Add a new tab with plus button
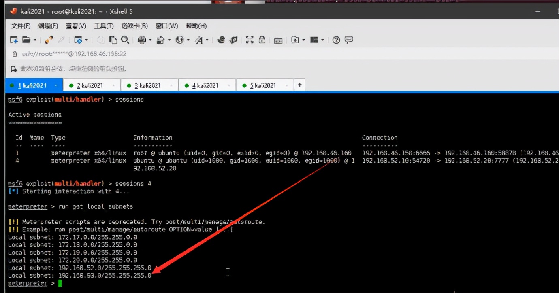The image size is (559, 293). click(299, 85)
